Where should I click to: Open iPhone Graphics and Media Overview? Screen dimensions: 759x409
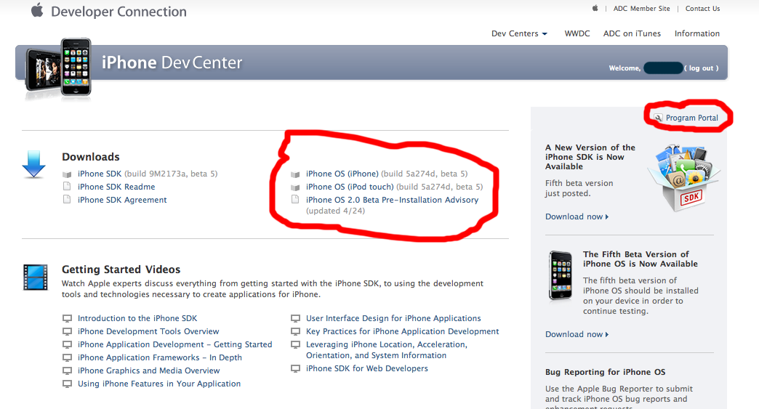(148, 370)
